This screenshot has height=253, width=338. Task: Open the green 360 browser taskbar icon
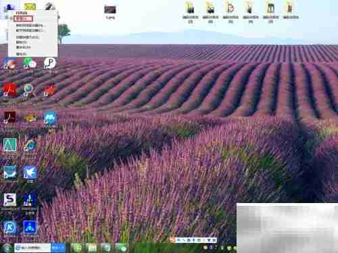click(x=77, y=248)
